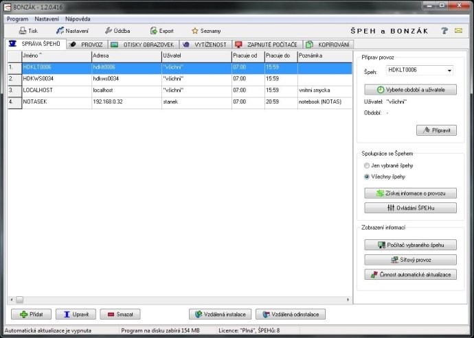Click the help question mark icon
The height and width of the screenshot is (338, 474).
pyautogui.click(x=444, y=30)
